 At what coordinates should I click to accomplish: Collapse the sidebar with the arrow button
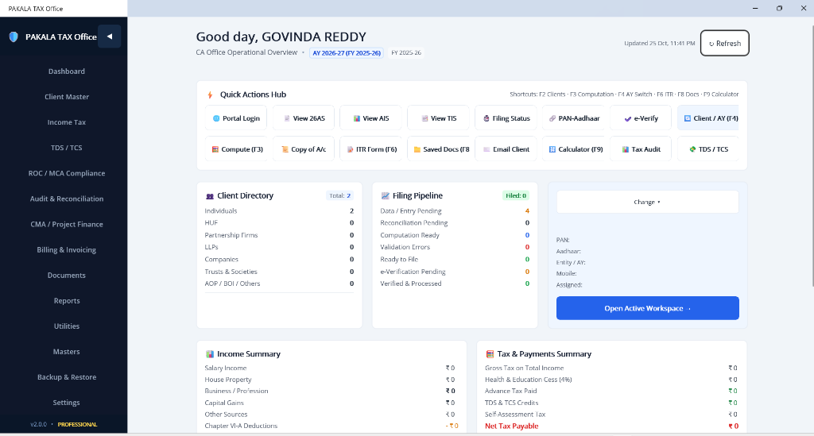coord(110,37)
